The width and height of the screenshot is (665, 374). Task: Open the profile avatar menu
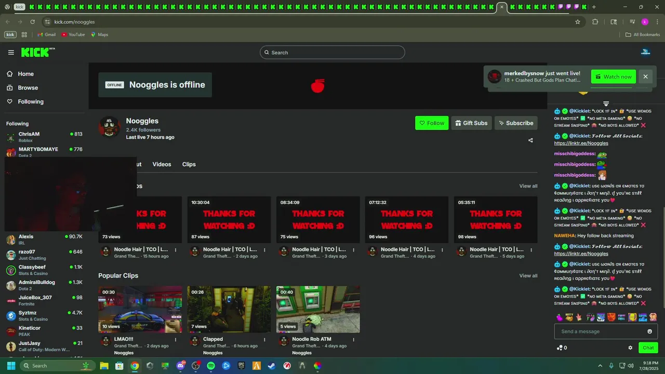coord(646,52)
